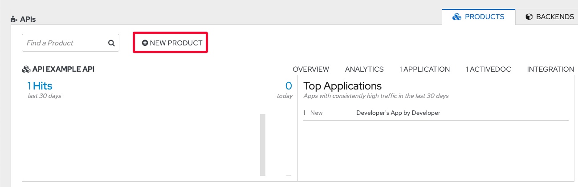Click the APIs section heading text
The width and height of the screenshot is (578, 187).
coord(28,20)
